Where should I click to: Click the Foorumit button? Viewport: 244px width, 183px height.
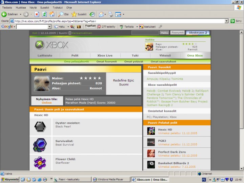click(x=178, y=33)
